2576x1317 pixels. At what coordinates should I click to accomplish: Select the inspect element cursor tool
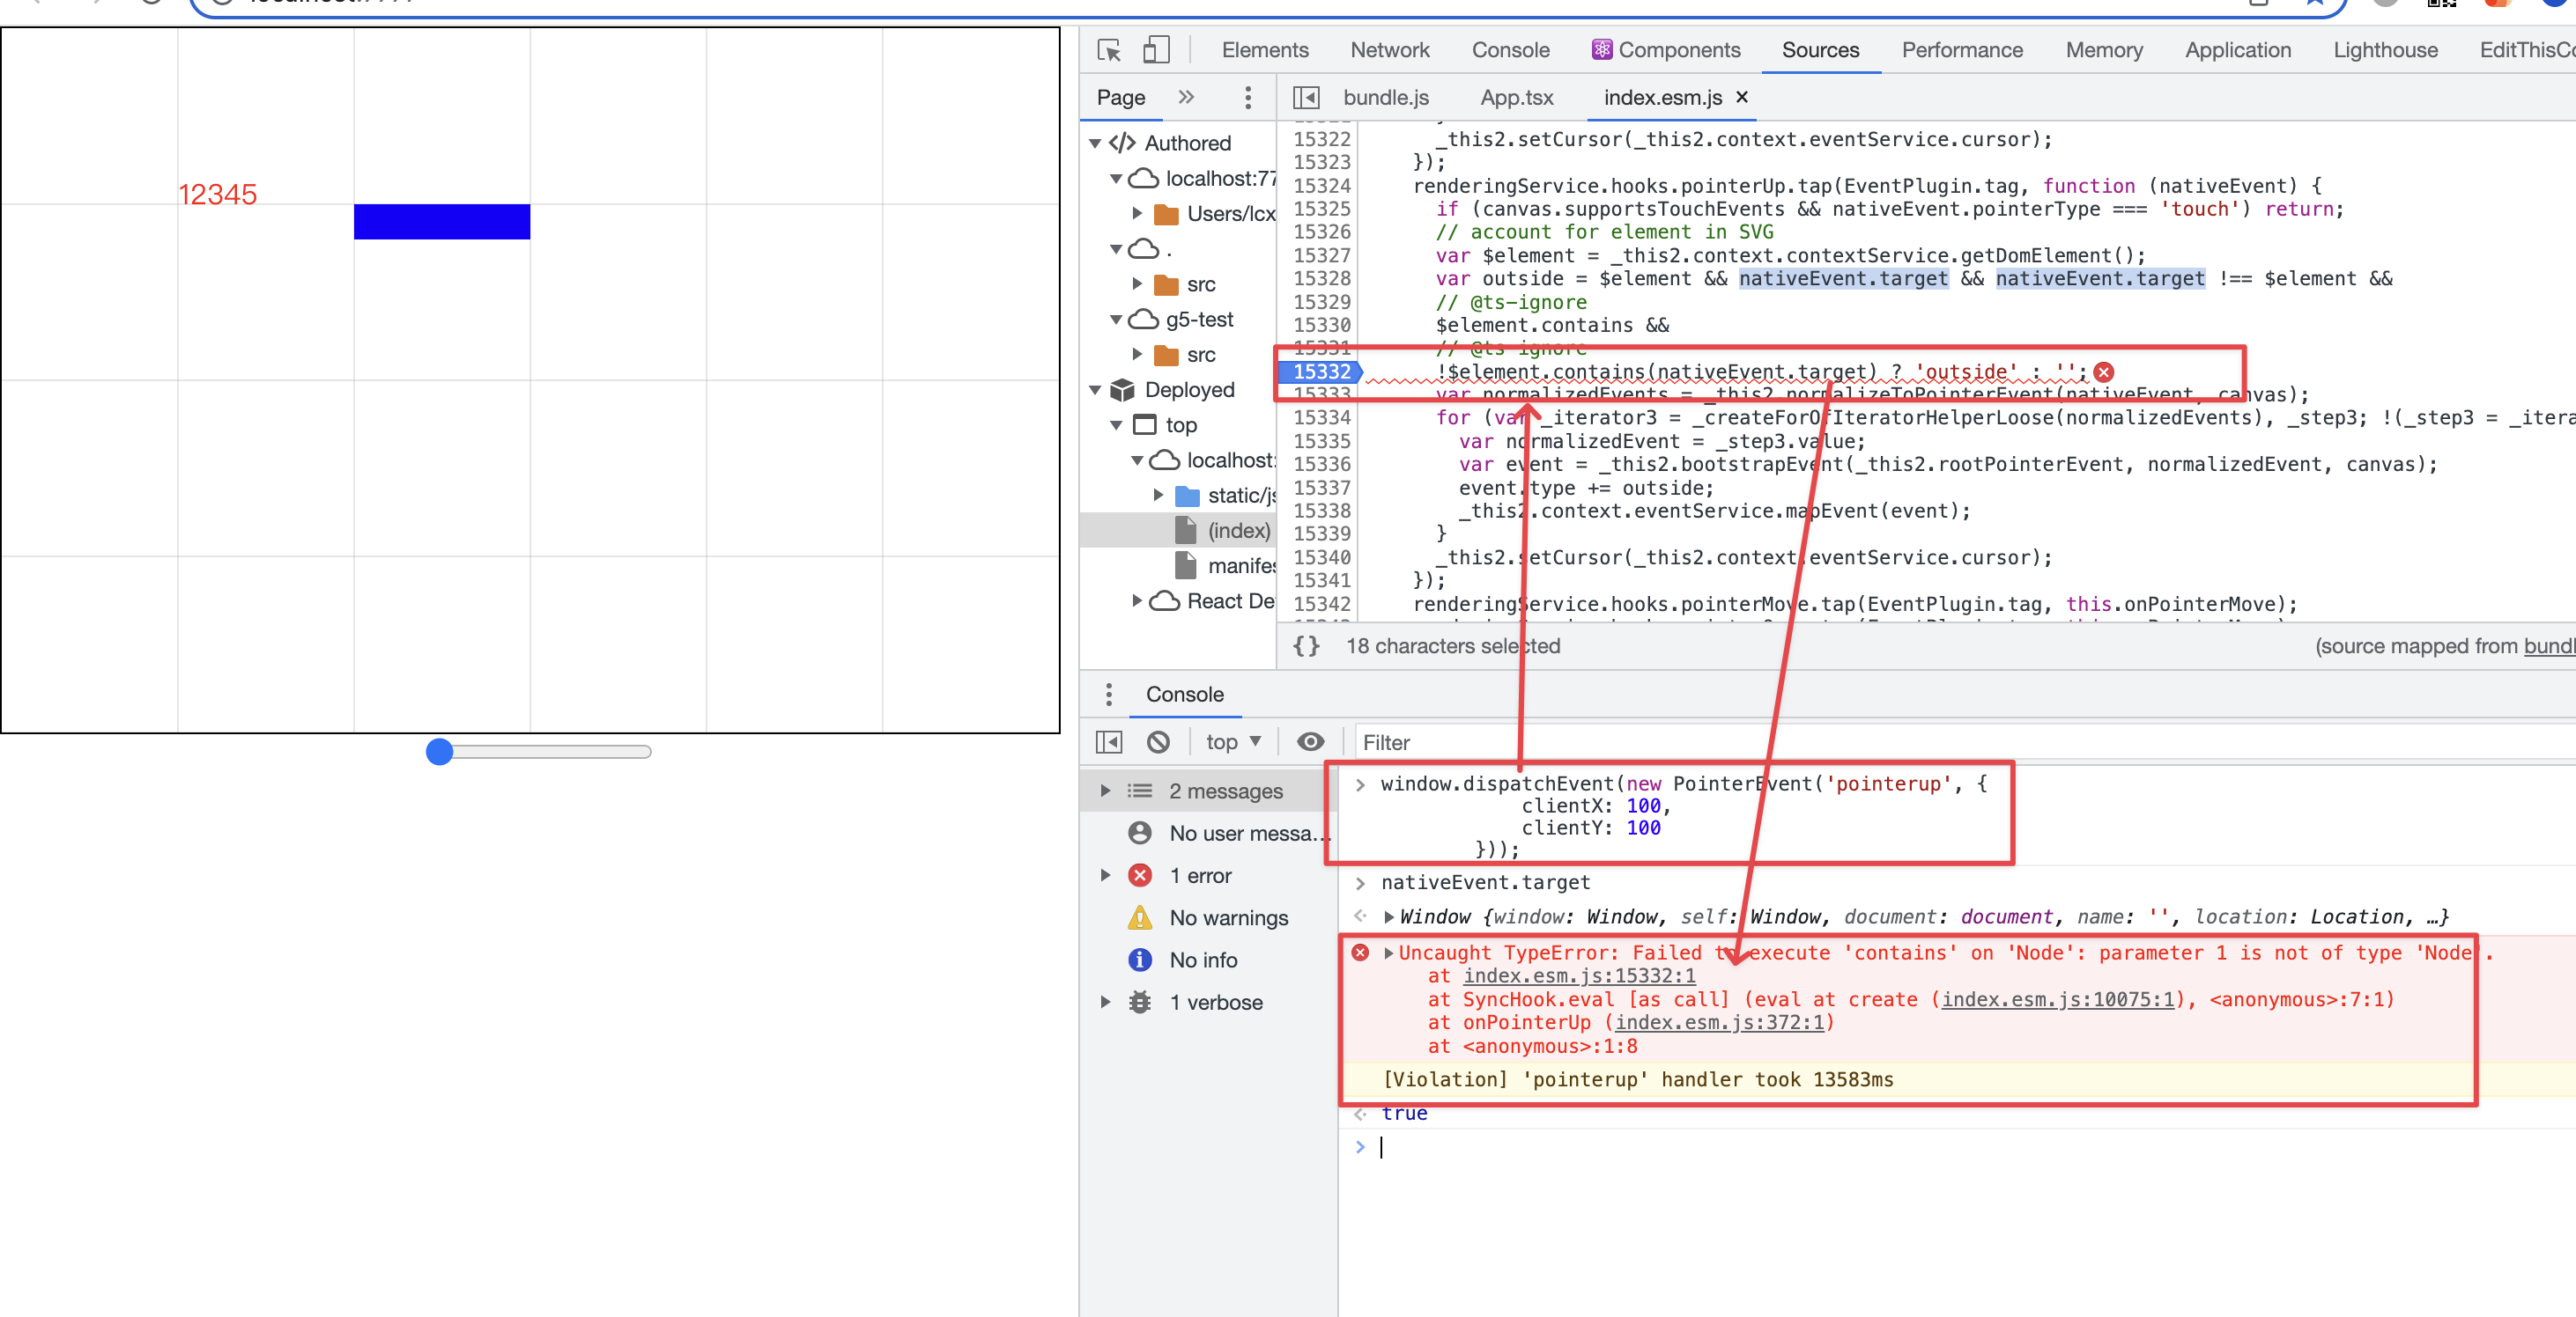(1108, 49)
